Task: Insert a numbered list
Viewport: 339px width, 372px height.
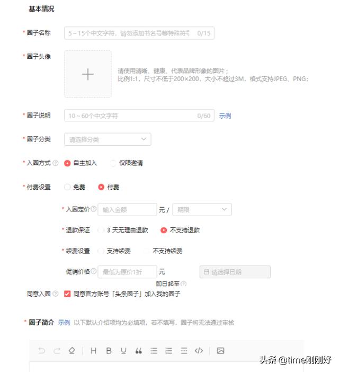Action: (x=168, y=350)
